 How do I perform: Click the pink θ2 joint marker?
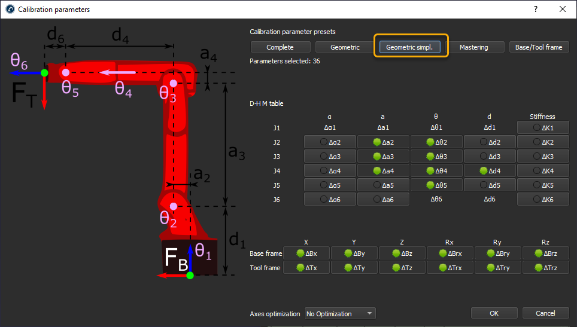pyautogui.click(x=173, y=206)
